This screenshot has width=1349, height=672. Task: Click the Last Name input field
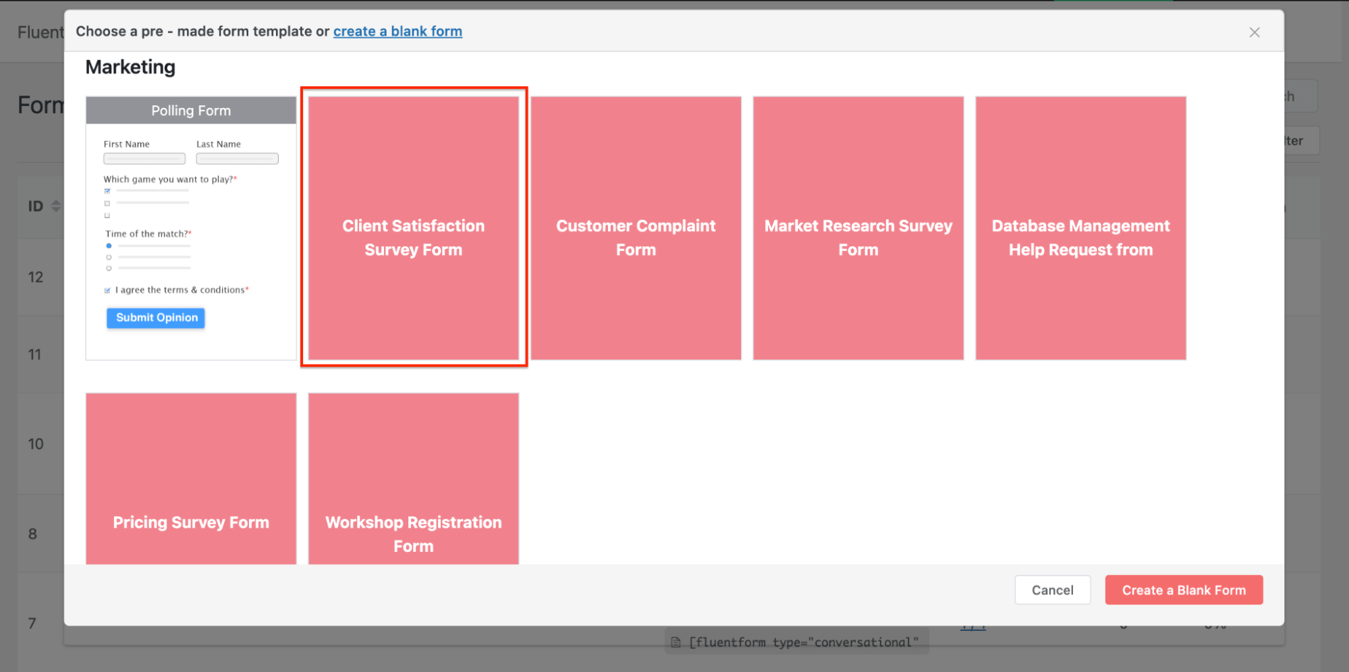[x=237, y=159]
